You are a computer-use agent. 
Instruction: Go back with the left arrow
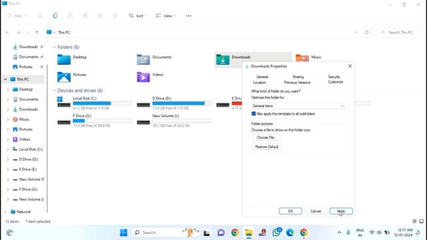point(7,33)
